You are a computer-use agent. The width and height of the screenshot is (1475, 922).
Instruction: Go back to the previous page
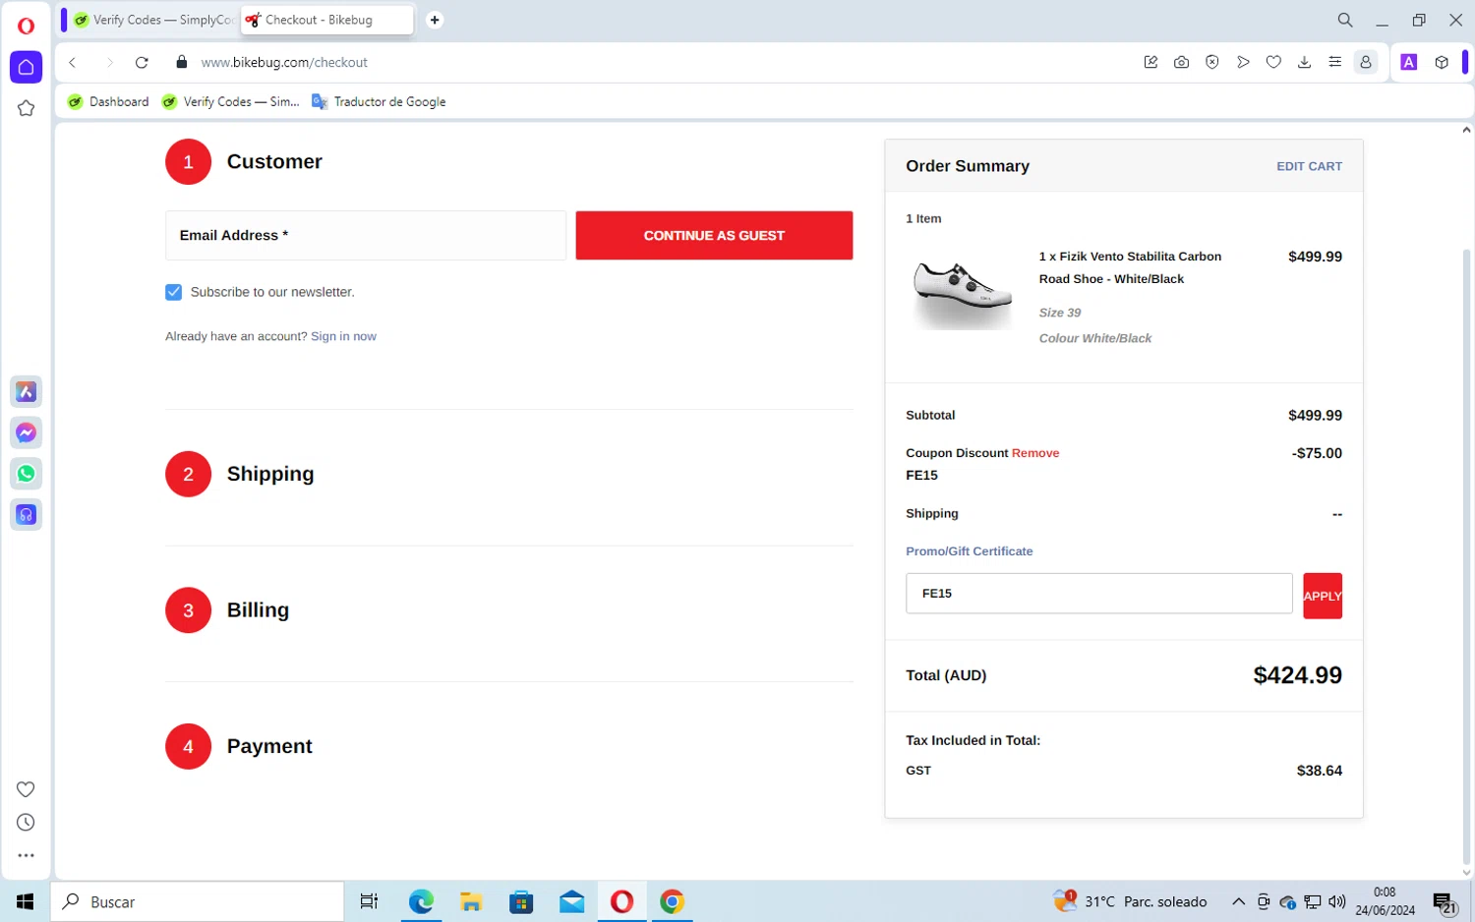(72, 62)
